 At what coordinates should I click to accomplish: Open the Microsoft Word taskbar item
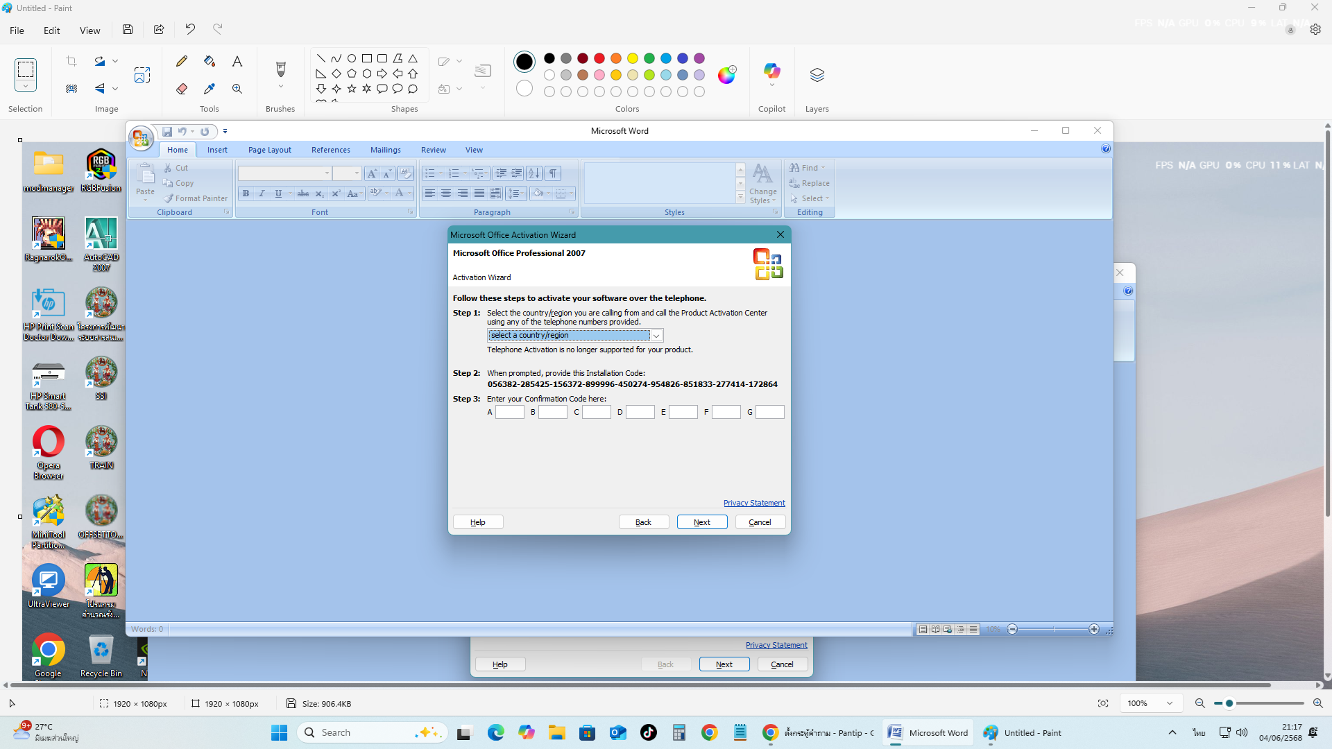tap(929, 733)
